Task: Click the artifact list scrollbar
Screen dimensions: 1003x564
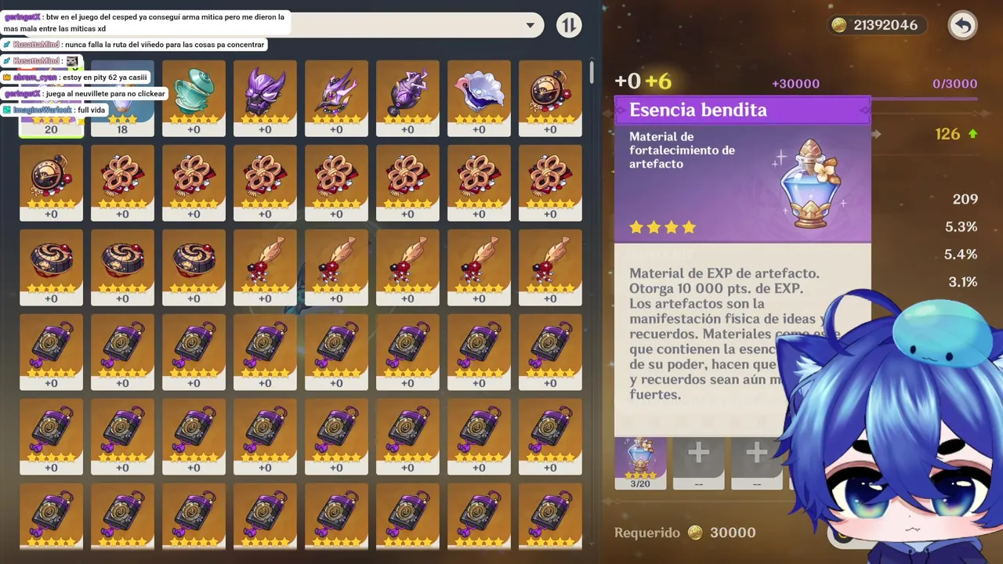Action: point(592,72)
